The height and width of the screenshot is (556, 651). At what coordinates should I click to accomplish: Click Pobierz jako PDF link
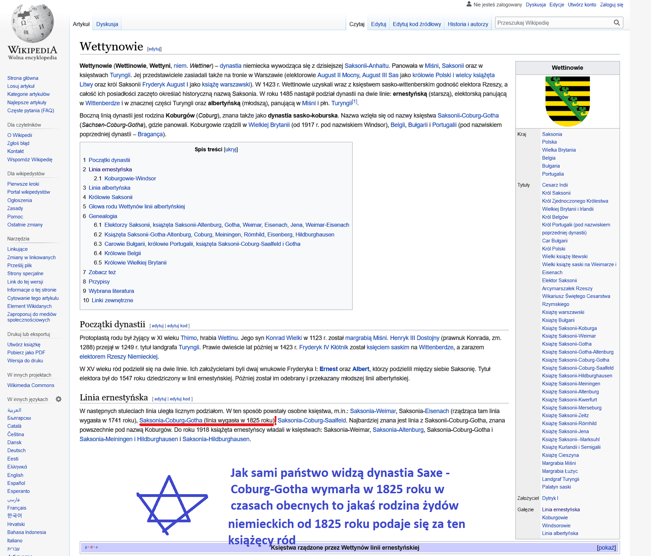pyautogui.click(x=26, y=353)
